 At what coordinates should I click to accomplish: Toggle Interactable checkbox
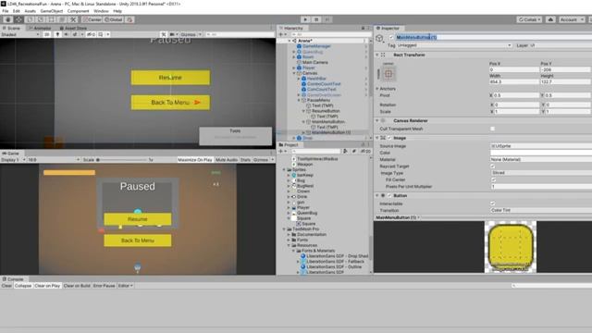point(492,203)
